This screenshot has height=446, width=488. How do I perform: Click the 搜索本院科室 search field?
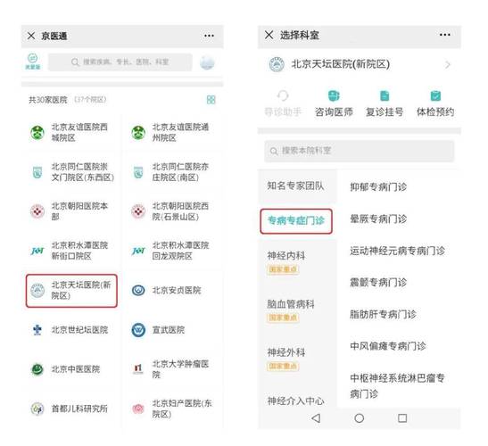pyautogui.click(x=360, y=151)
